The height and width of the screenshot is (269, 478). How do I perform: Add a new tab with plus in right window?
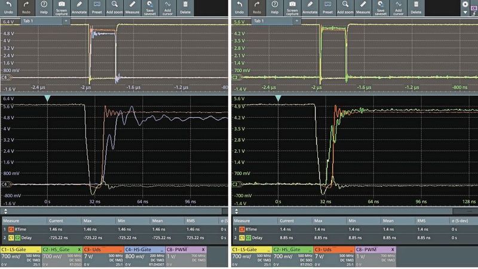coord(296,21)
